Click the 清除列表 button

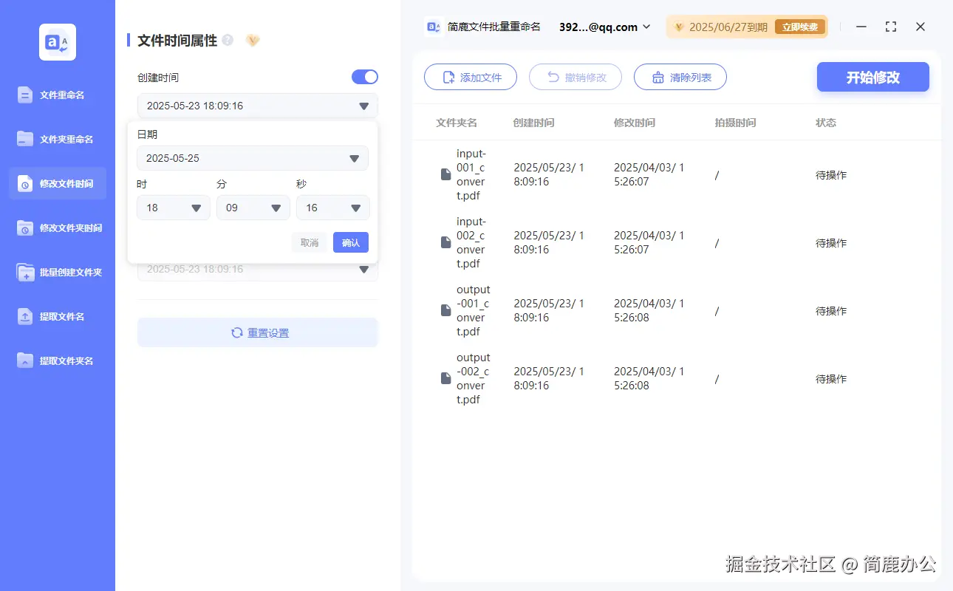click(x=680, y=77)
